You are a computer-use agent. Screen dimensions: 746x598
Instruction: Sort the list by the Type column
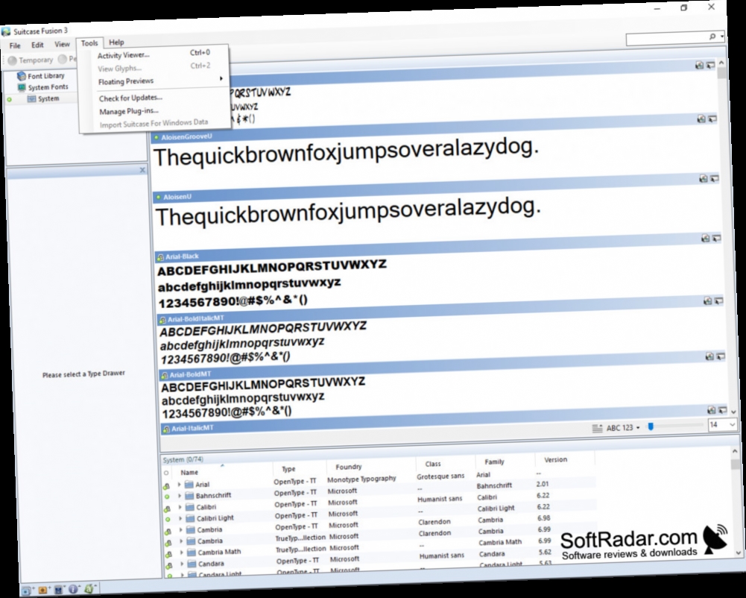coord(288,469)
